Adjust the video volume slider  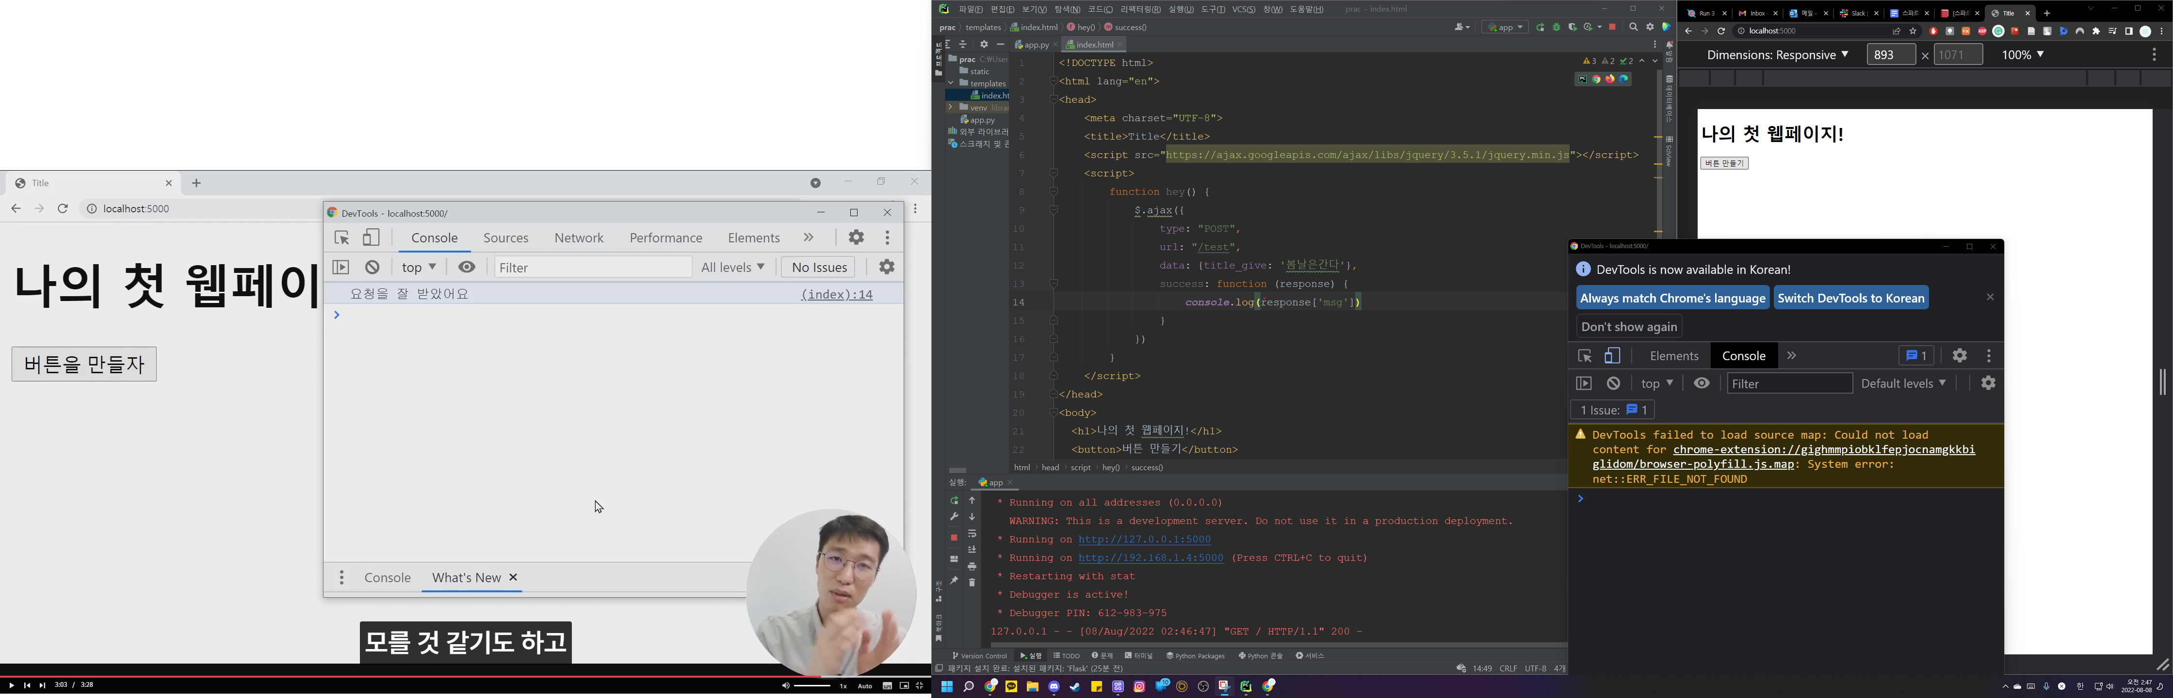click(x=812, y=686)
